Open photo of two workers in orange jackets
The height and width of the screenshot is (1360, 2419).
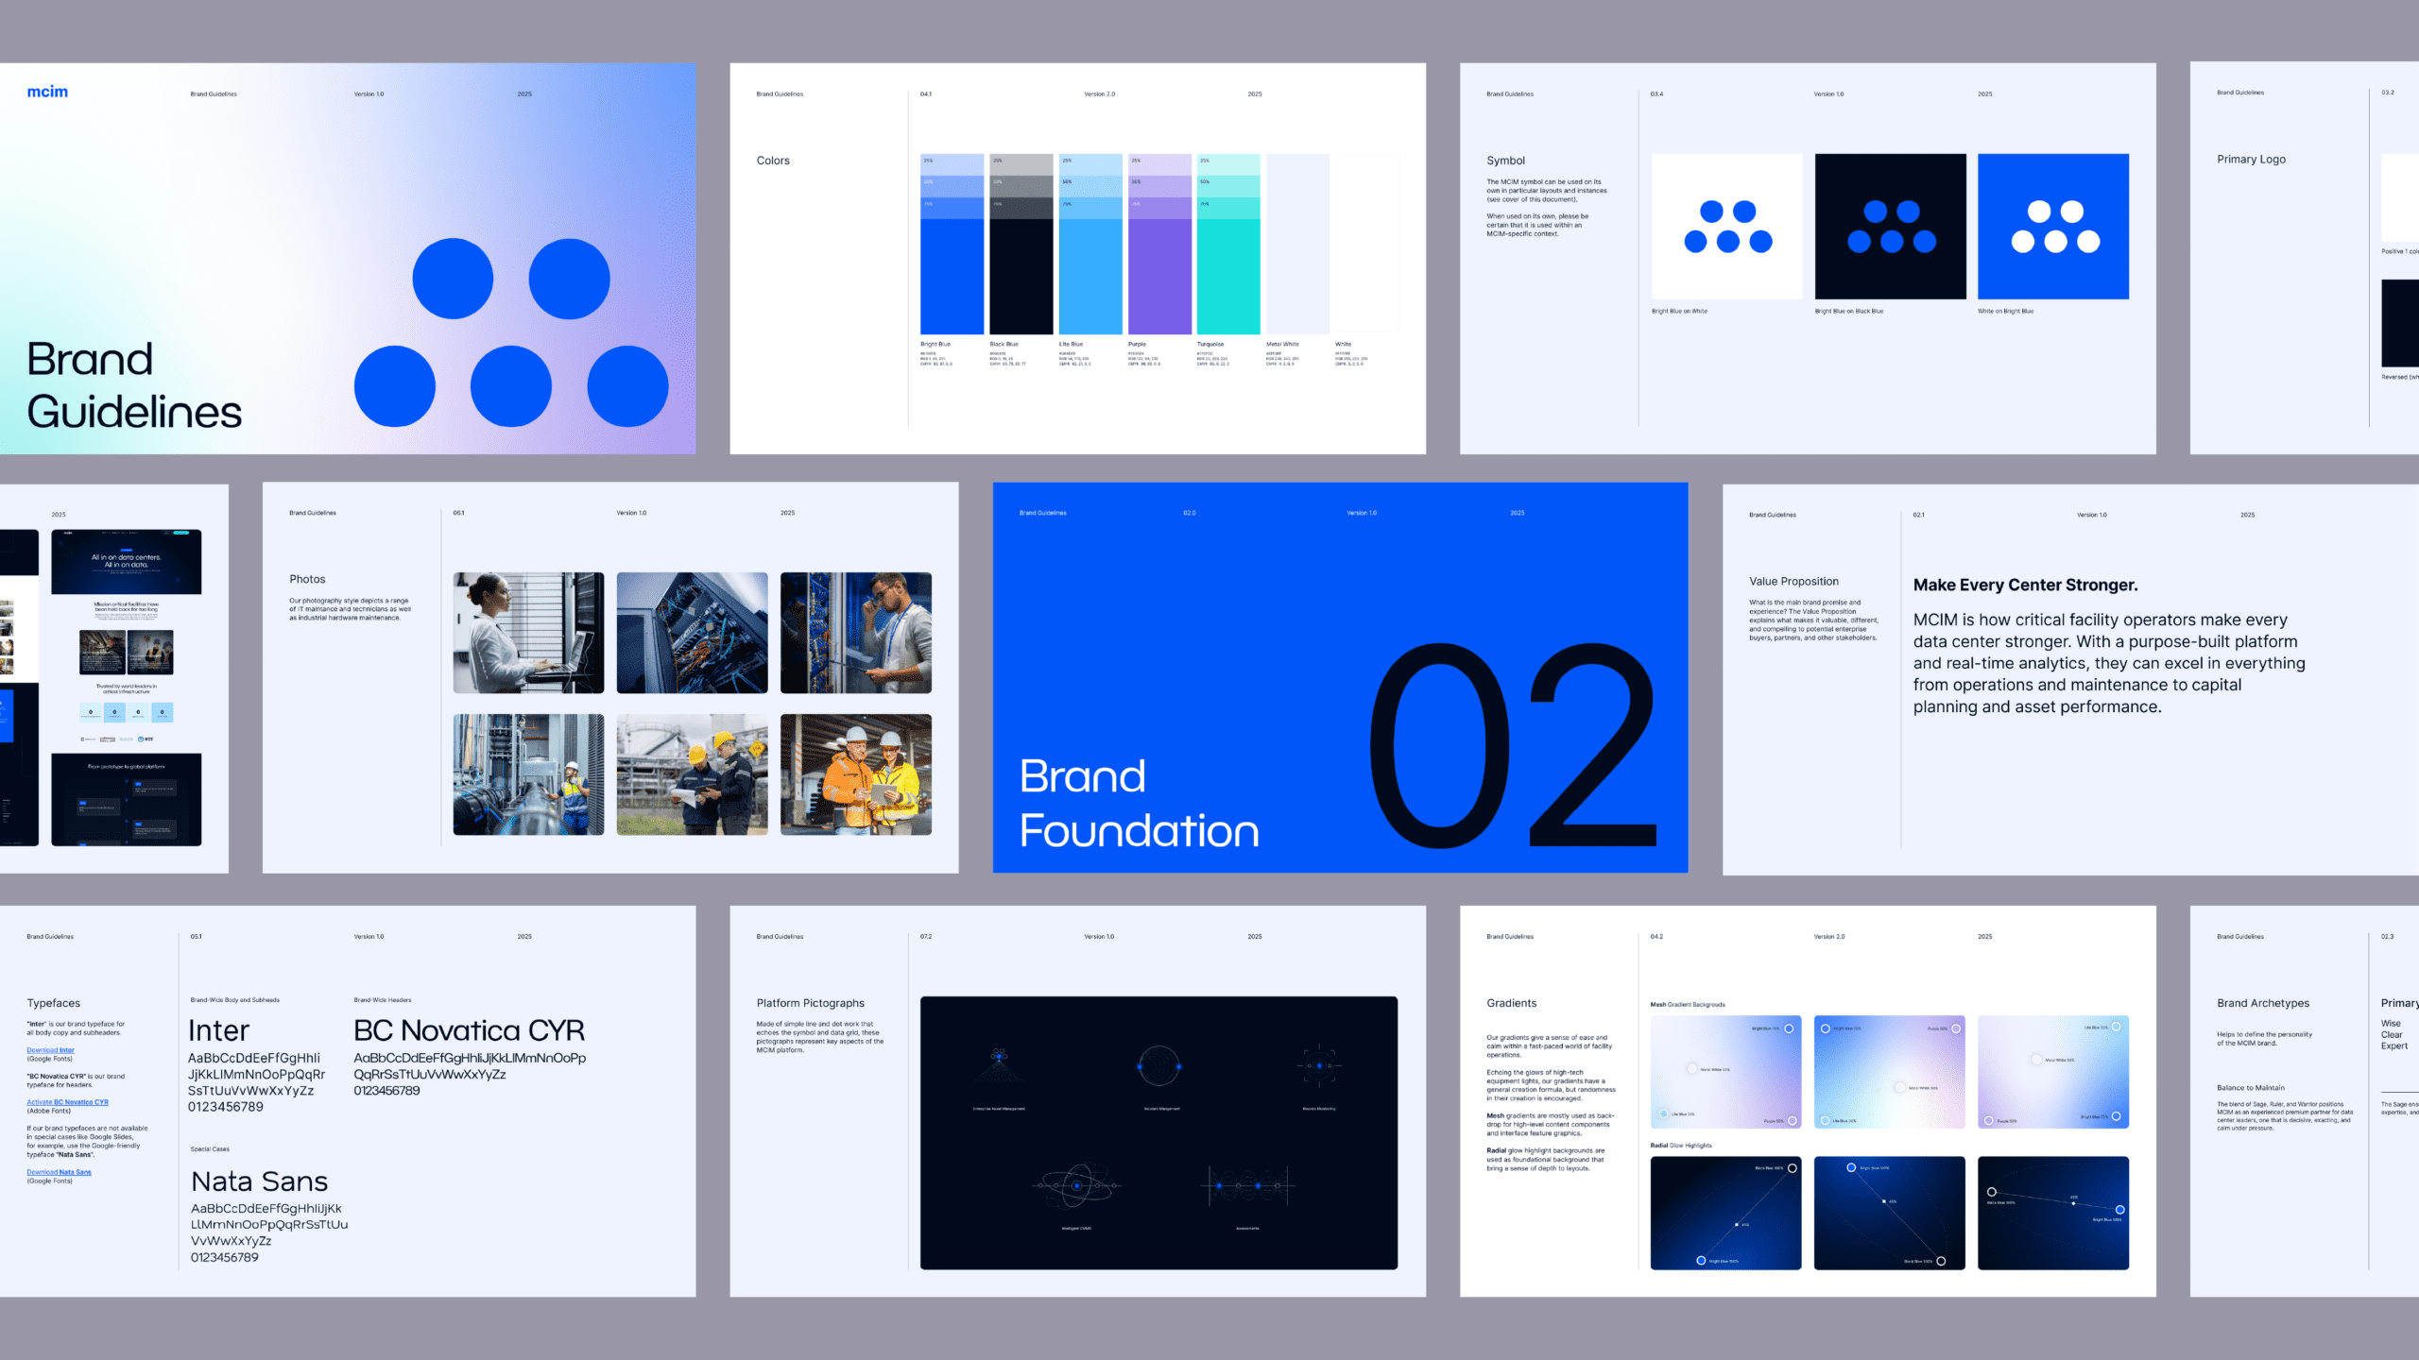[856, 774]
